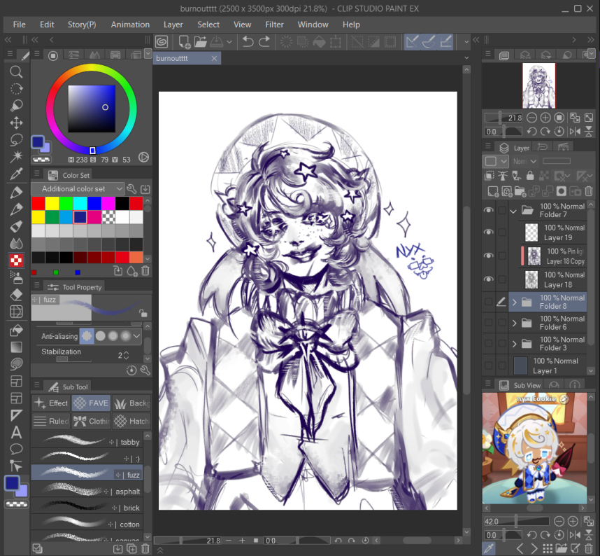
Task: Adjust the Stabilization slider
Action: (x=73, y=359)
